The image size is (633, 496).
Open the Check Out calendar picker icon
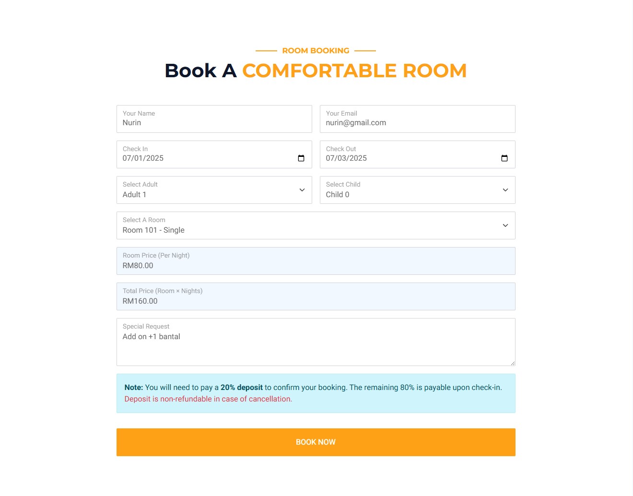click(504, 158)
